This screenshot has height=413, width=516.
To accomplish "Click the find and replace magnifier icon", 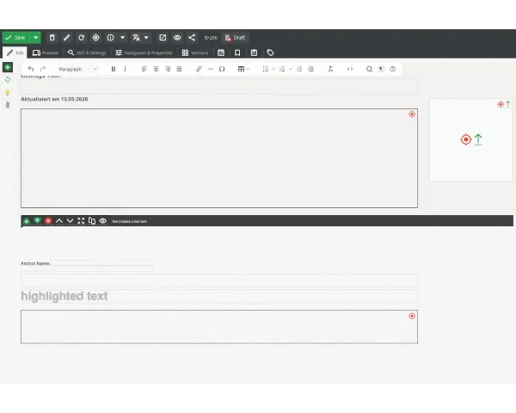I will (x=369, y=69).
